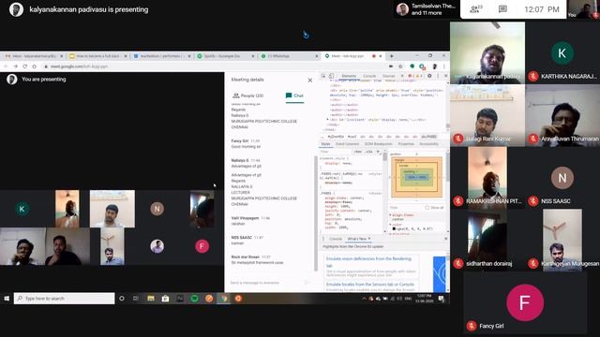Select the kalyanakannan video tile

click(x=487, y=52)
